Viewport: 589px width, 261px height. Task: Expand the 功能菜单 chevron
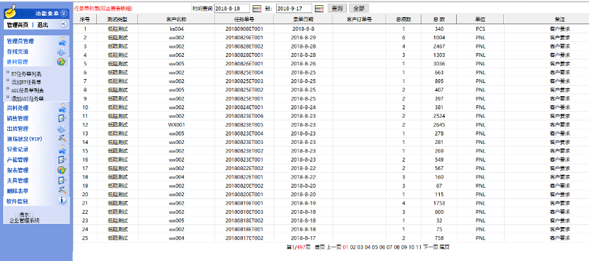click(63, 14)
